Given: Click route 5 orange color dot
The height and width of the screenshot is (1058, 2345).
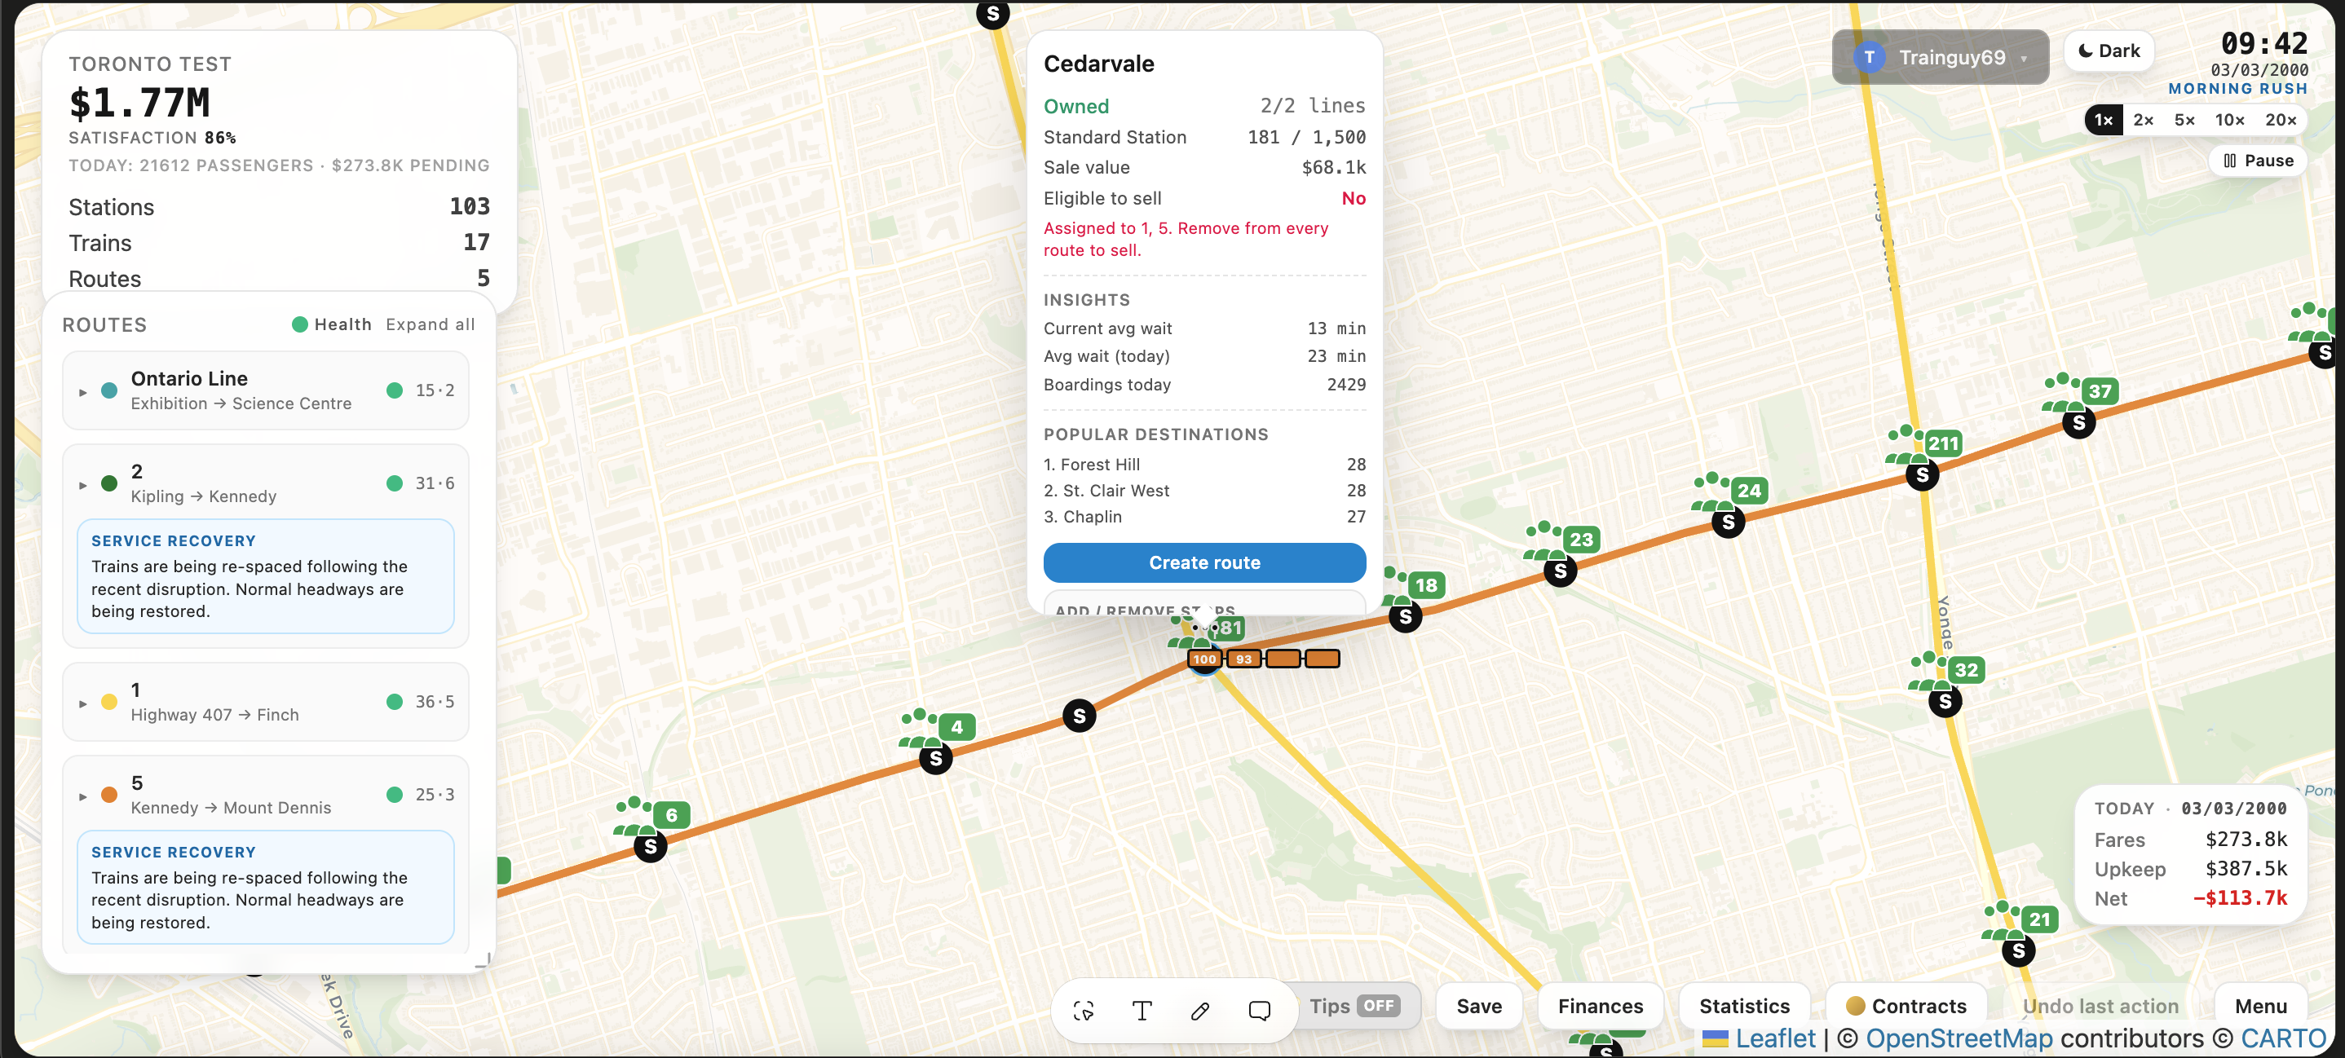Looking at the screenshot, I should [109, 795].
